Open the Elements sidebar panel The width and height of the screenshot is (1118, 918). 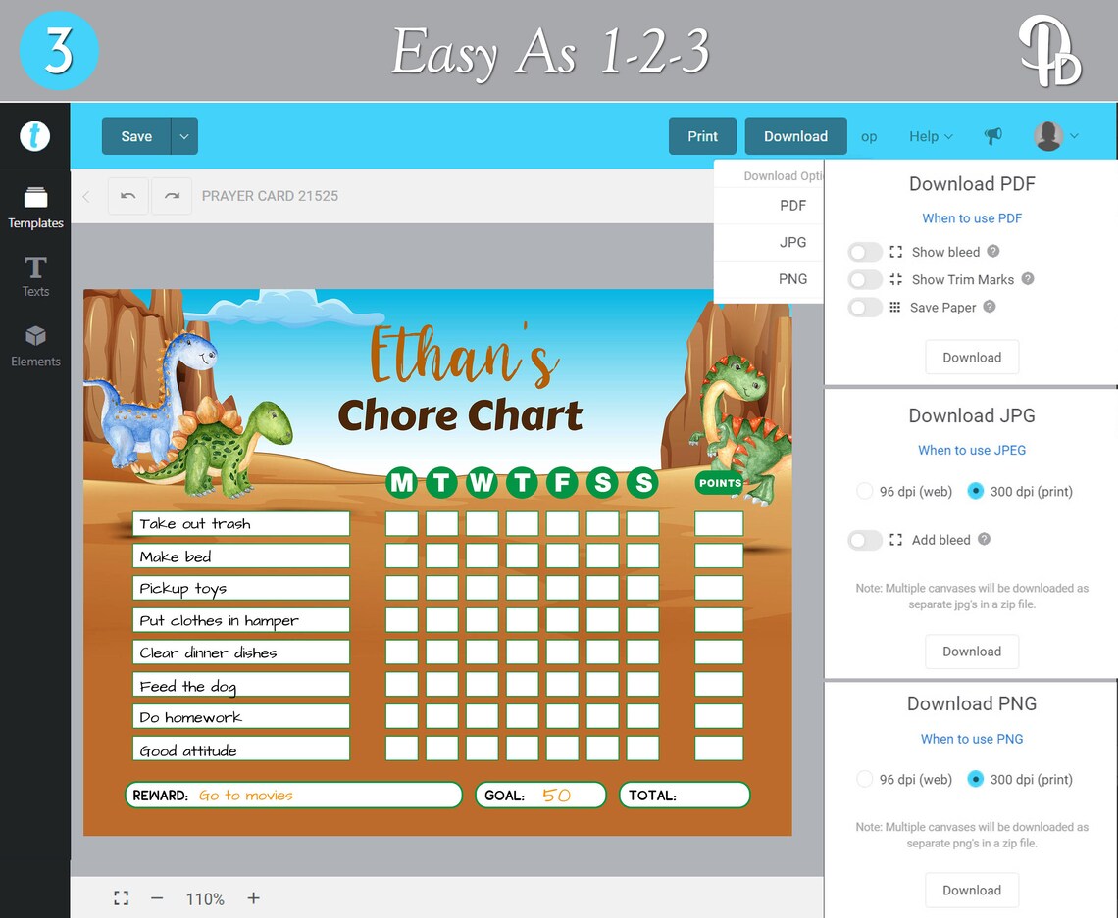[x=35, y=346]
